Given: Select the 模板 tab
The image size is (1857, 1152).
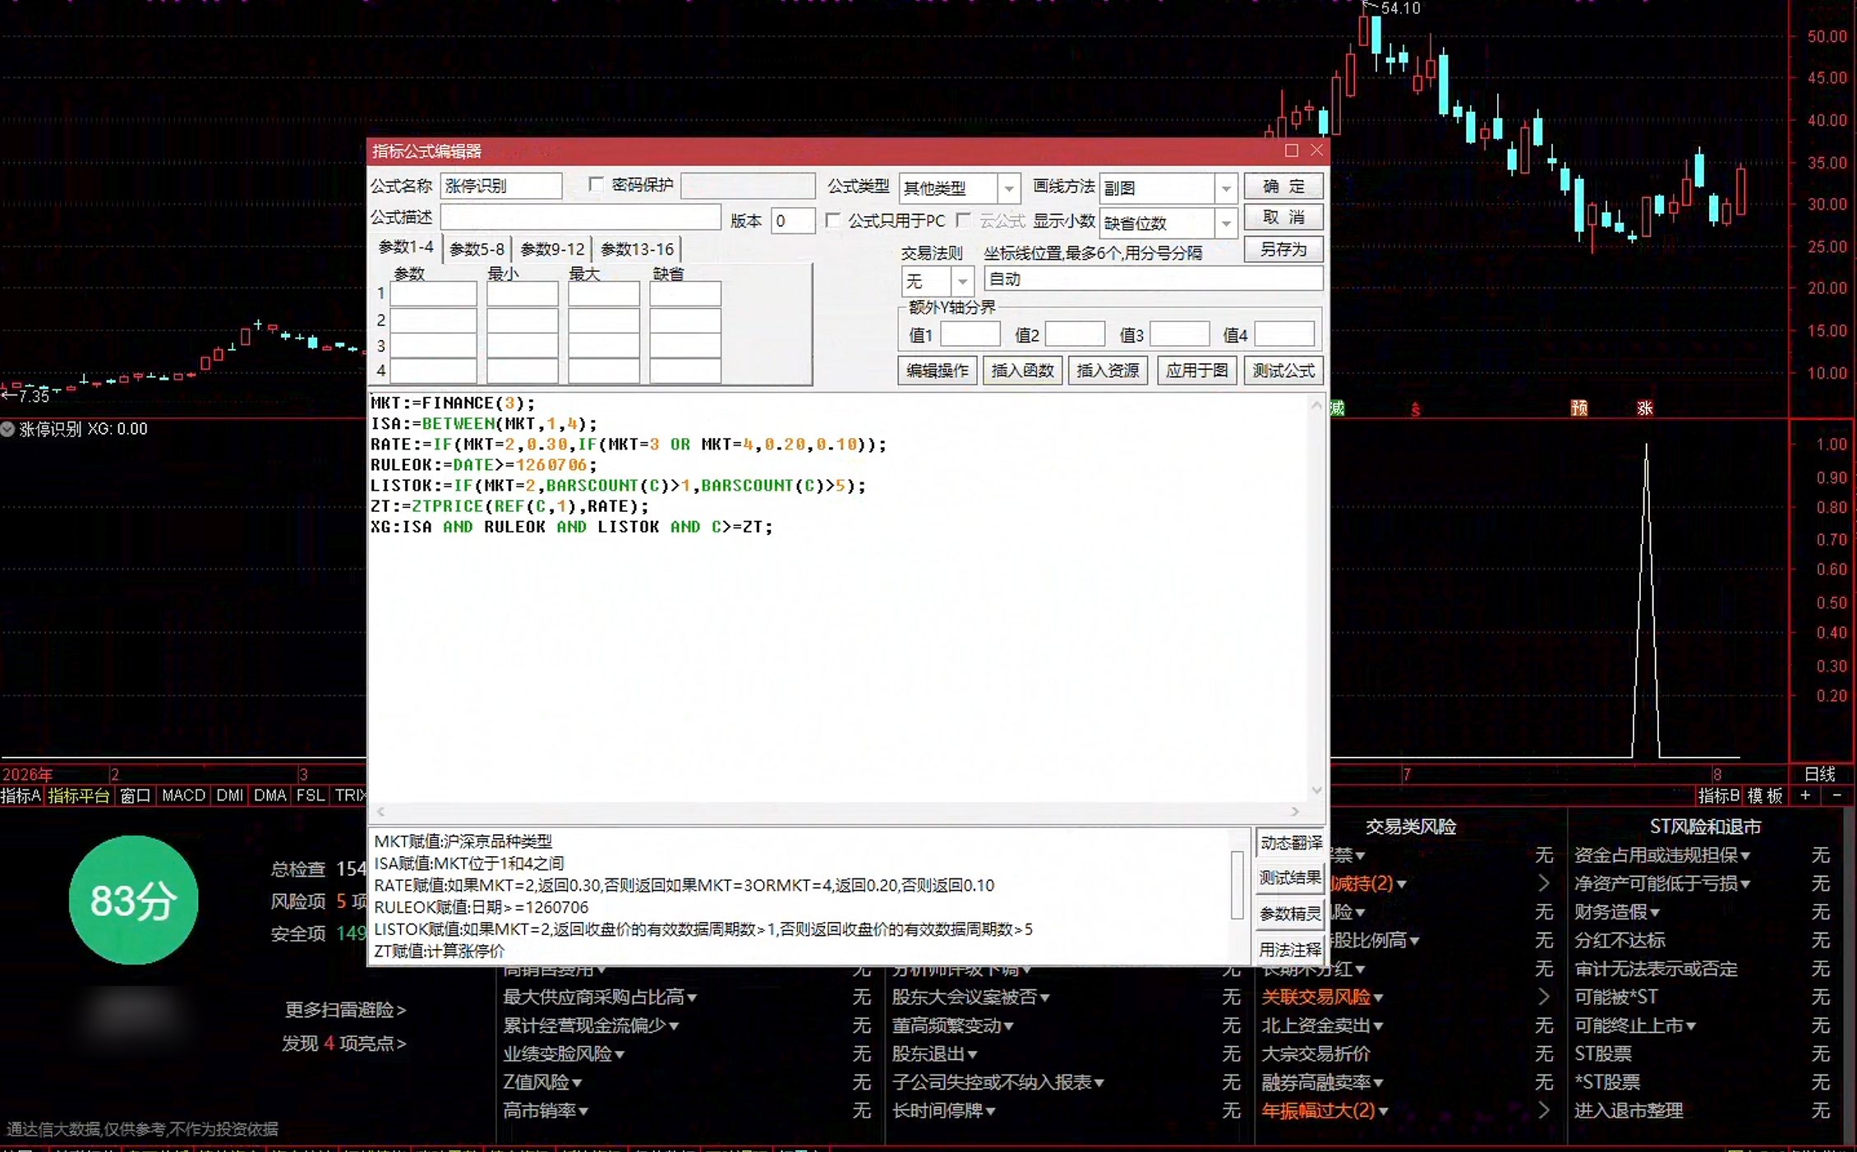Looking at the screenshot, I should click(x=1765, y=795).
